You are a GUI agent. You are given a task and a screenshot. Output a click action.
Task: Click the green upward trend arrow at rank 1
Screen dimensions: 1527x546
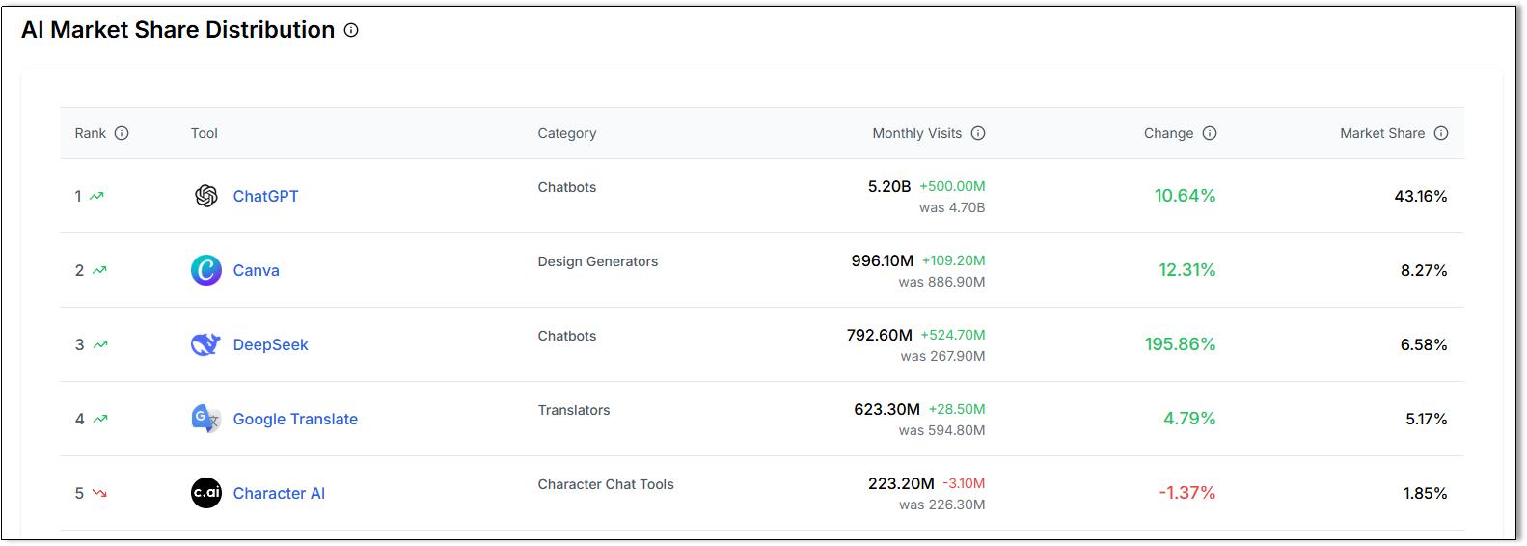point(96,196)
